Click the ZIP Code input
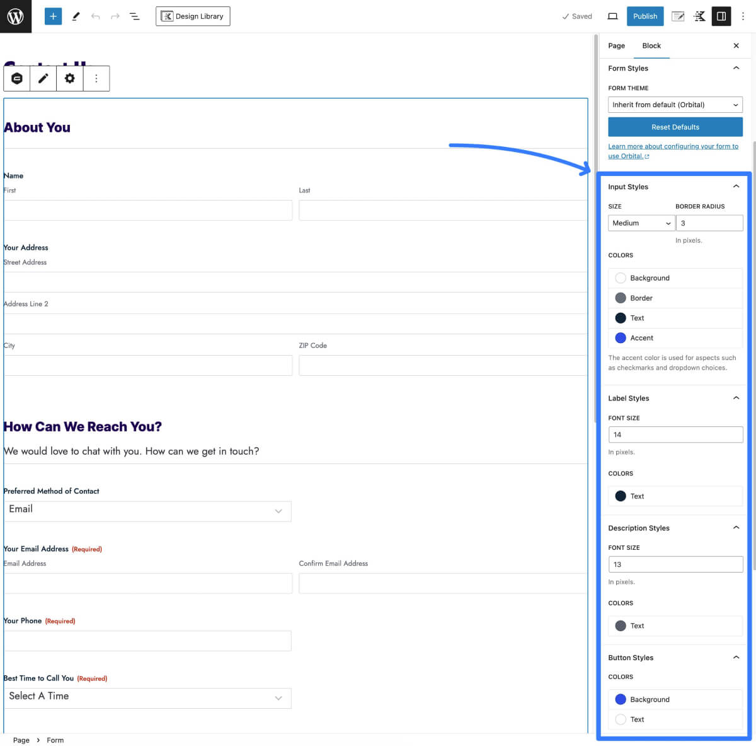 click(443, 365)
